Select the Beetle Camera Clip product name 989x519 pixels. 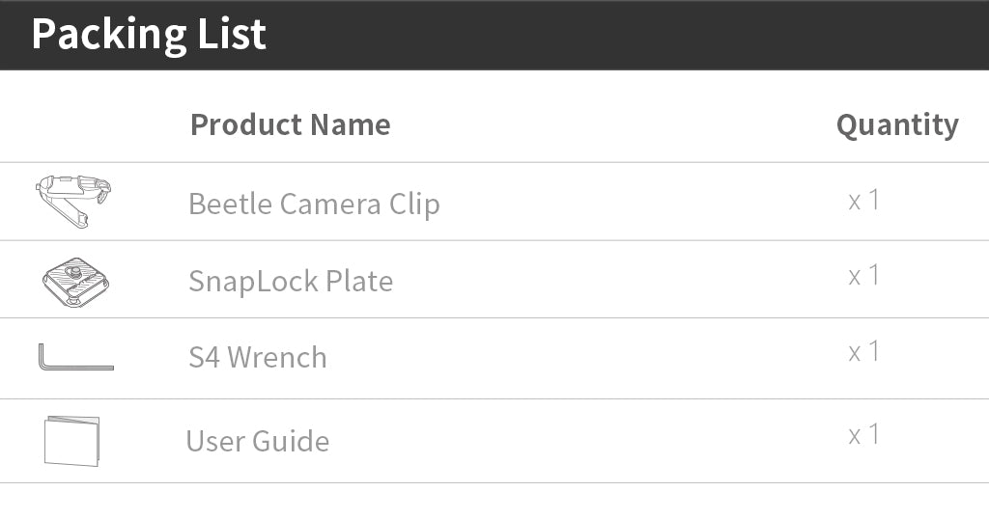314,205
